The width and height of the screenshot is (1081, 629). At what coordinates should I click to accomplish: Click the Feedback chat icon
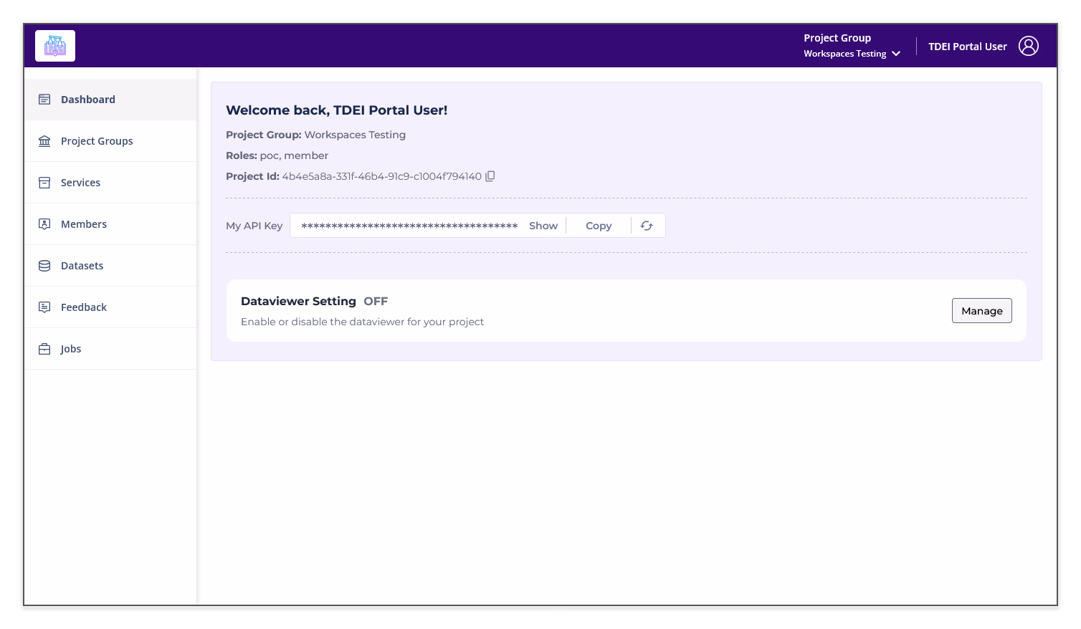[44, 307]
